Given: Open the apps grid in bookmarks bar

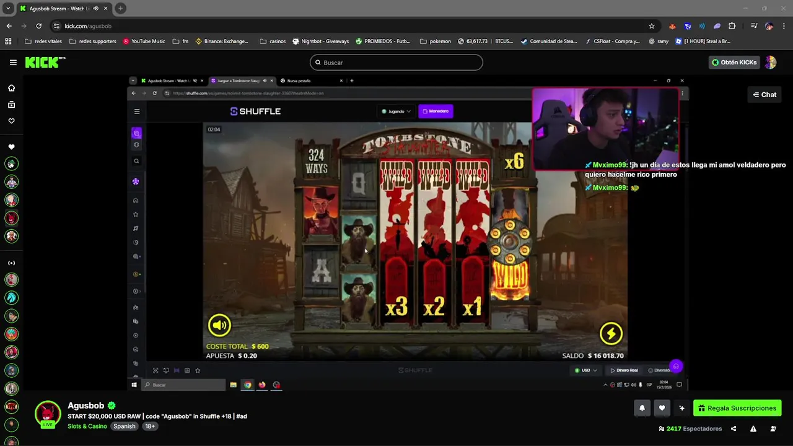Looking at the screenshot, I should 8,42.
